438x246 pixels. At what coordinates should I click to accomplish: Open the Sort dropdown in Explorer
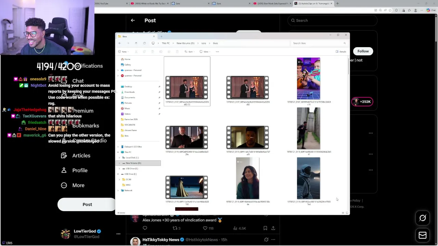[190, 52]
